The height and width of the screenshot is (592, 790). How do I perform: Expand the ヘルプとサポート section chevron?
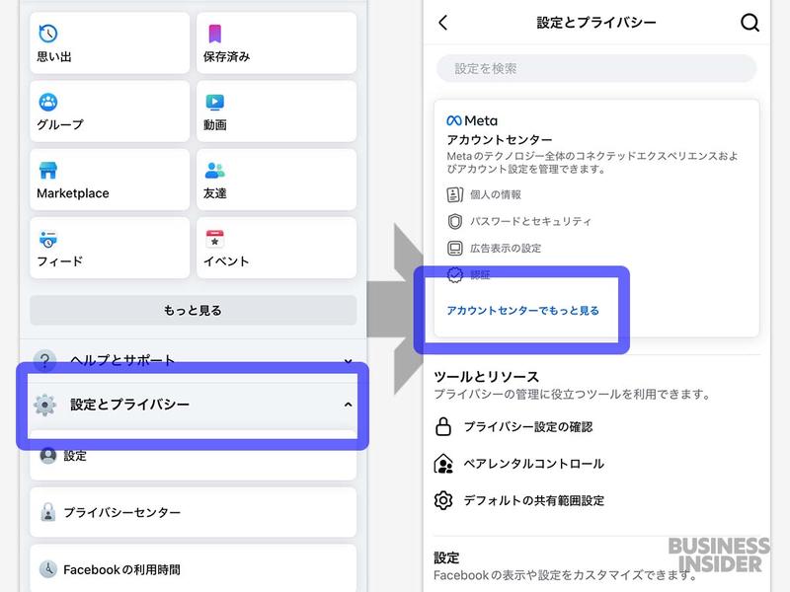click(x=348, y=361)
